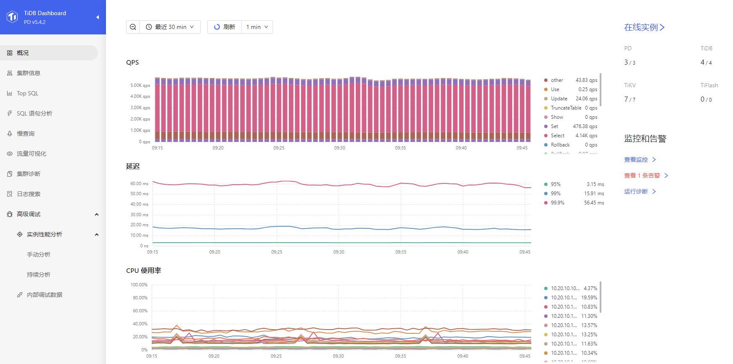
Task: Toggle the 13.57% CPU legend entry
Action: coord(570,325)
